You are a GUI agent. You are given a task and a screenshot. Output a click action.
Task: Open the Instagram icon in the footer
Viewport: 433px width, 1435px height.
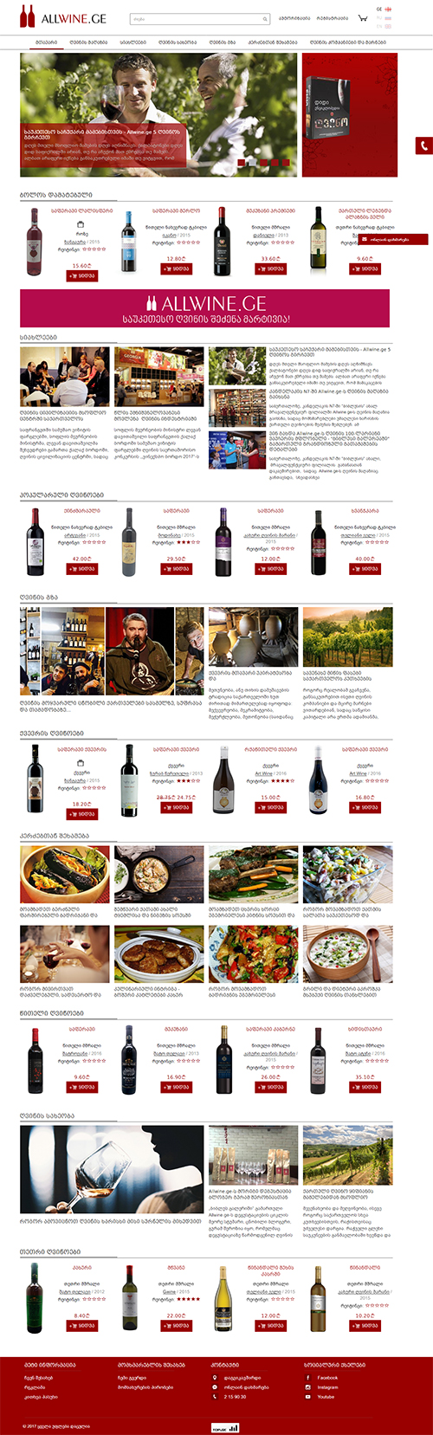tap(308, 1387)
